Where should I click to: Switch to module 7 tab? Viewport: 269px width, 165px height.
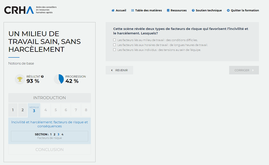coord(76,110)
